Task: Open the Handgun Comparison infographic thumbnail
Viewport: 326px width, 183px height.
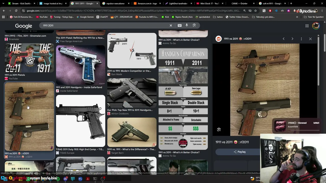Action: click(183, 99)
